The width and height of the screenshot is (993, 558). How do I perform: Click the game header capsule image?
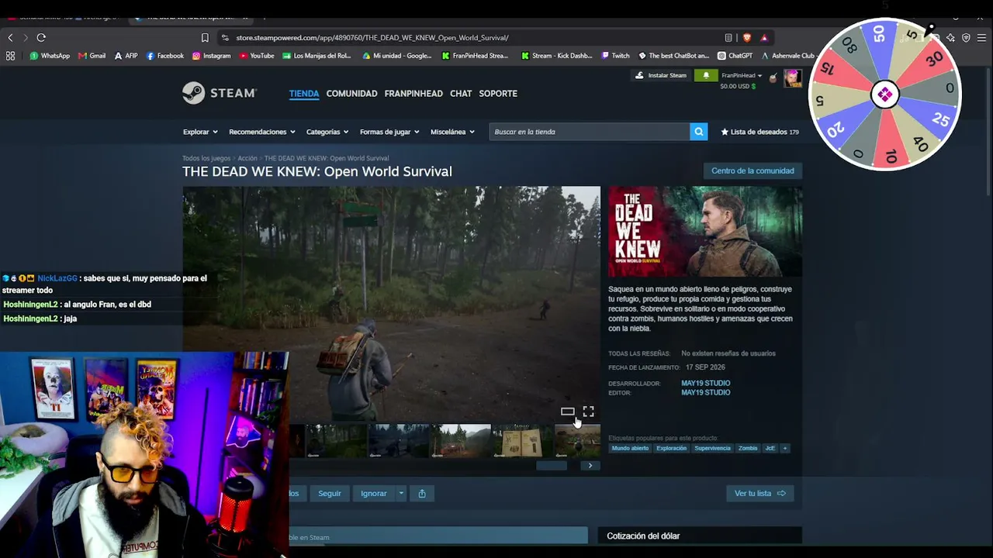(x=705, y=232)
